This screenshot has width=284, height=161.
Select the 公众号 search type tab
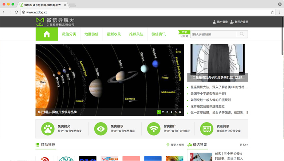point(184,36)
